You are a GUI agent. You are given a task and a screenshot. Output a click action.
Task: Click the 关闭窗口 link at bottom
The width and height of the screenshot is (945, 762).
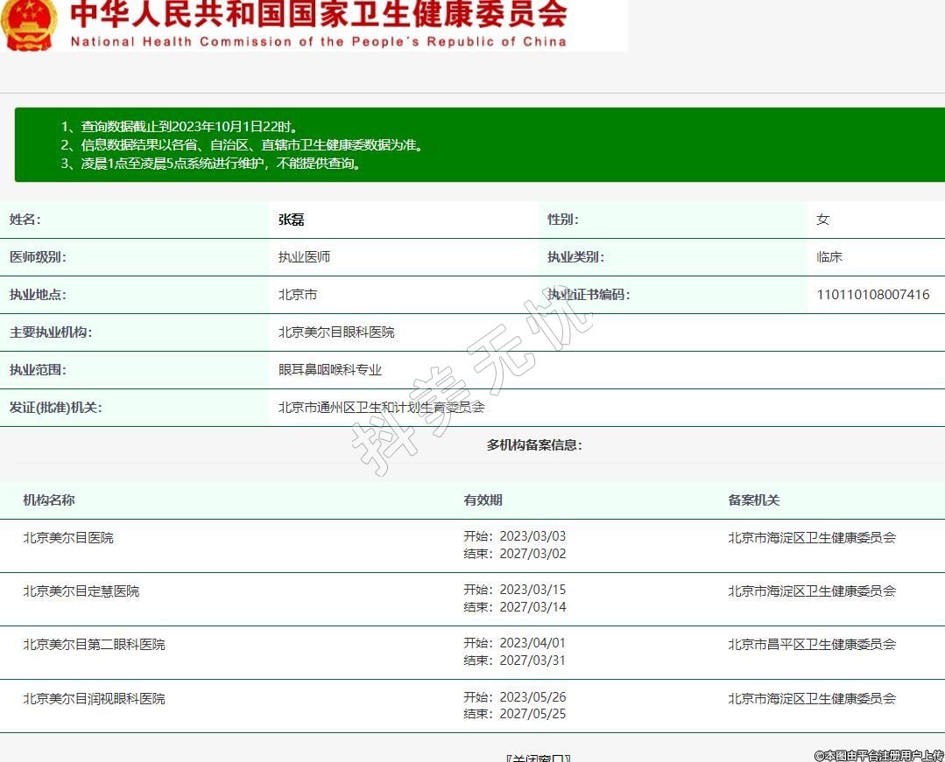539,758
